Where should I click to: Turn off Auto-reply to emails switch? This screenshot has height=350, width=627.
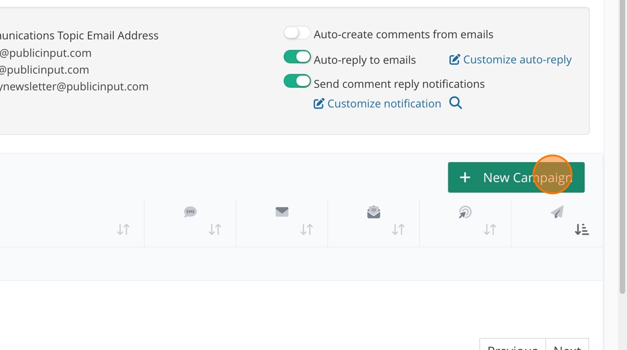click(297, 57)
